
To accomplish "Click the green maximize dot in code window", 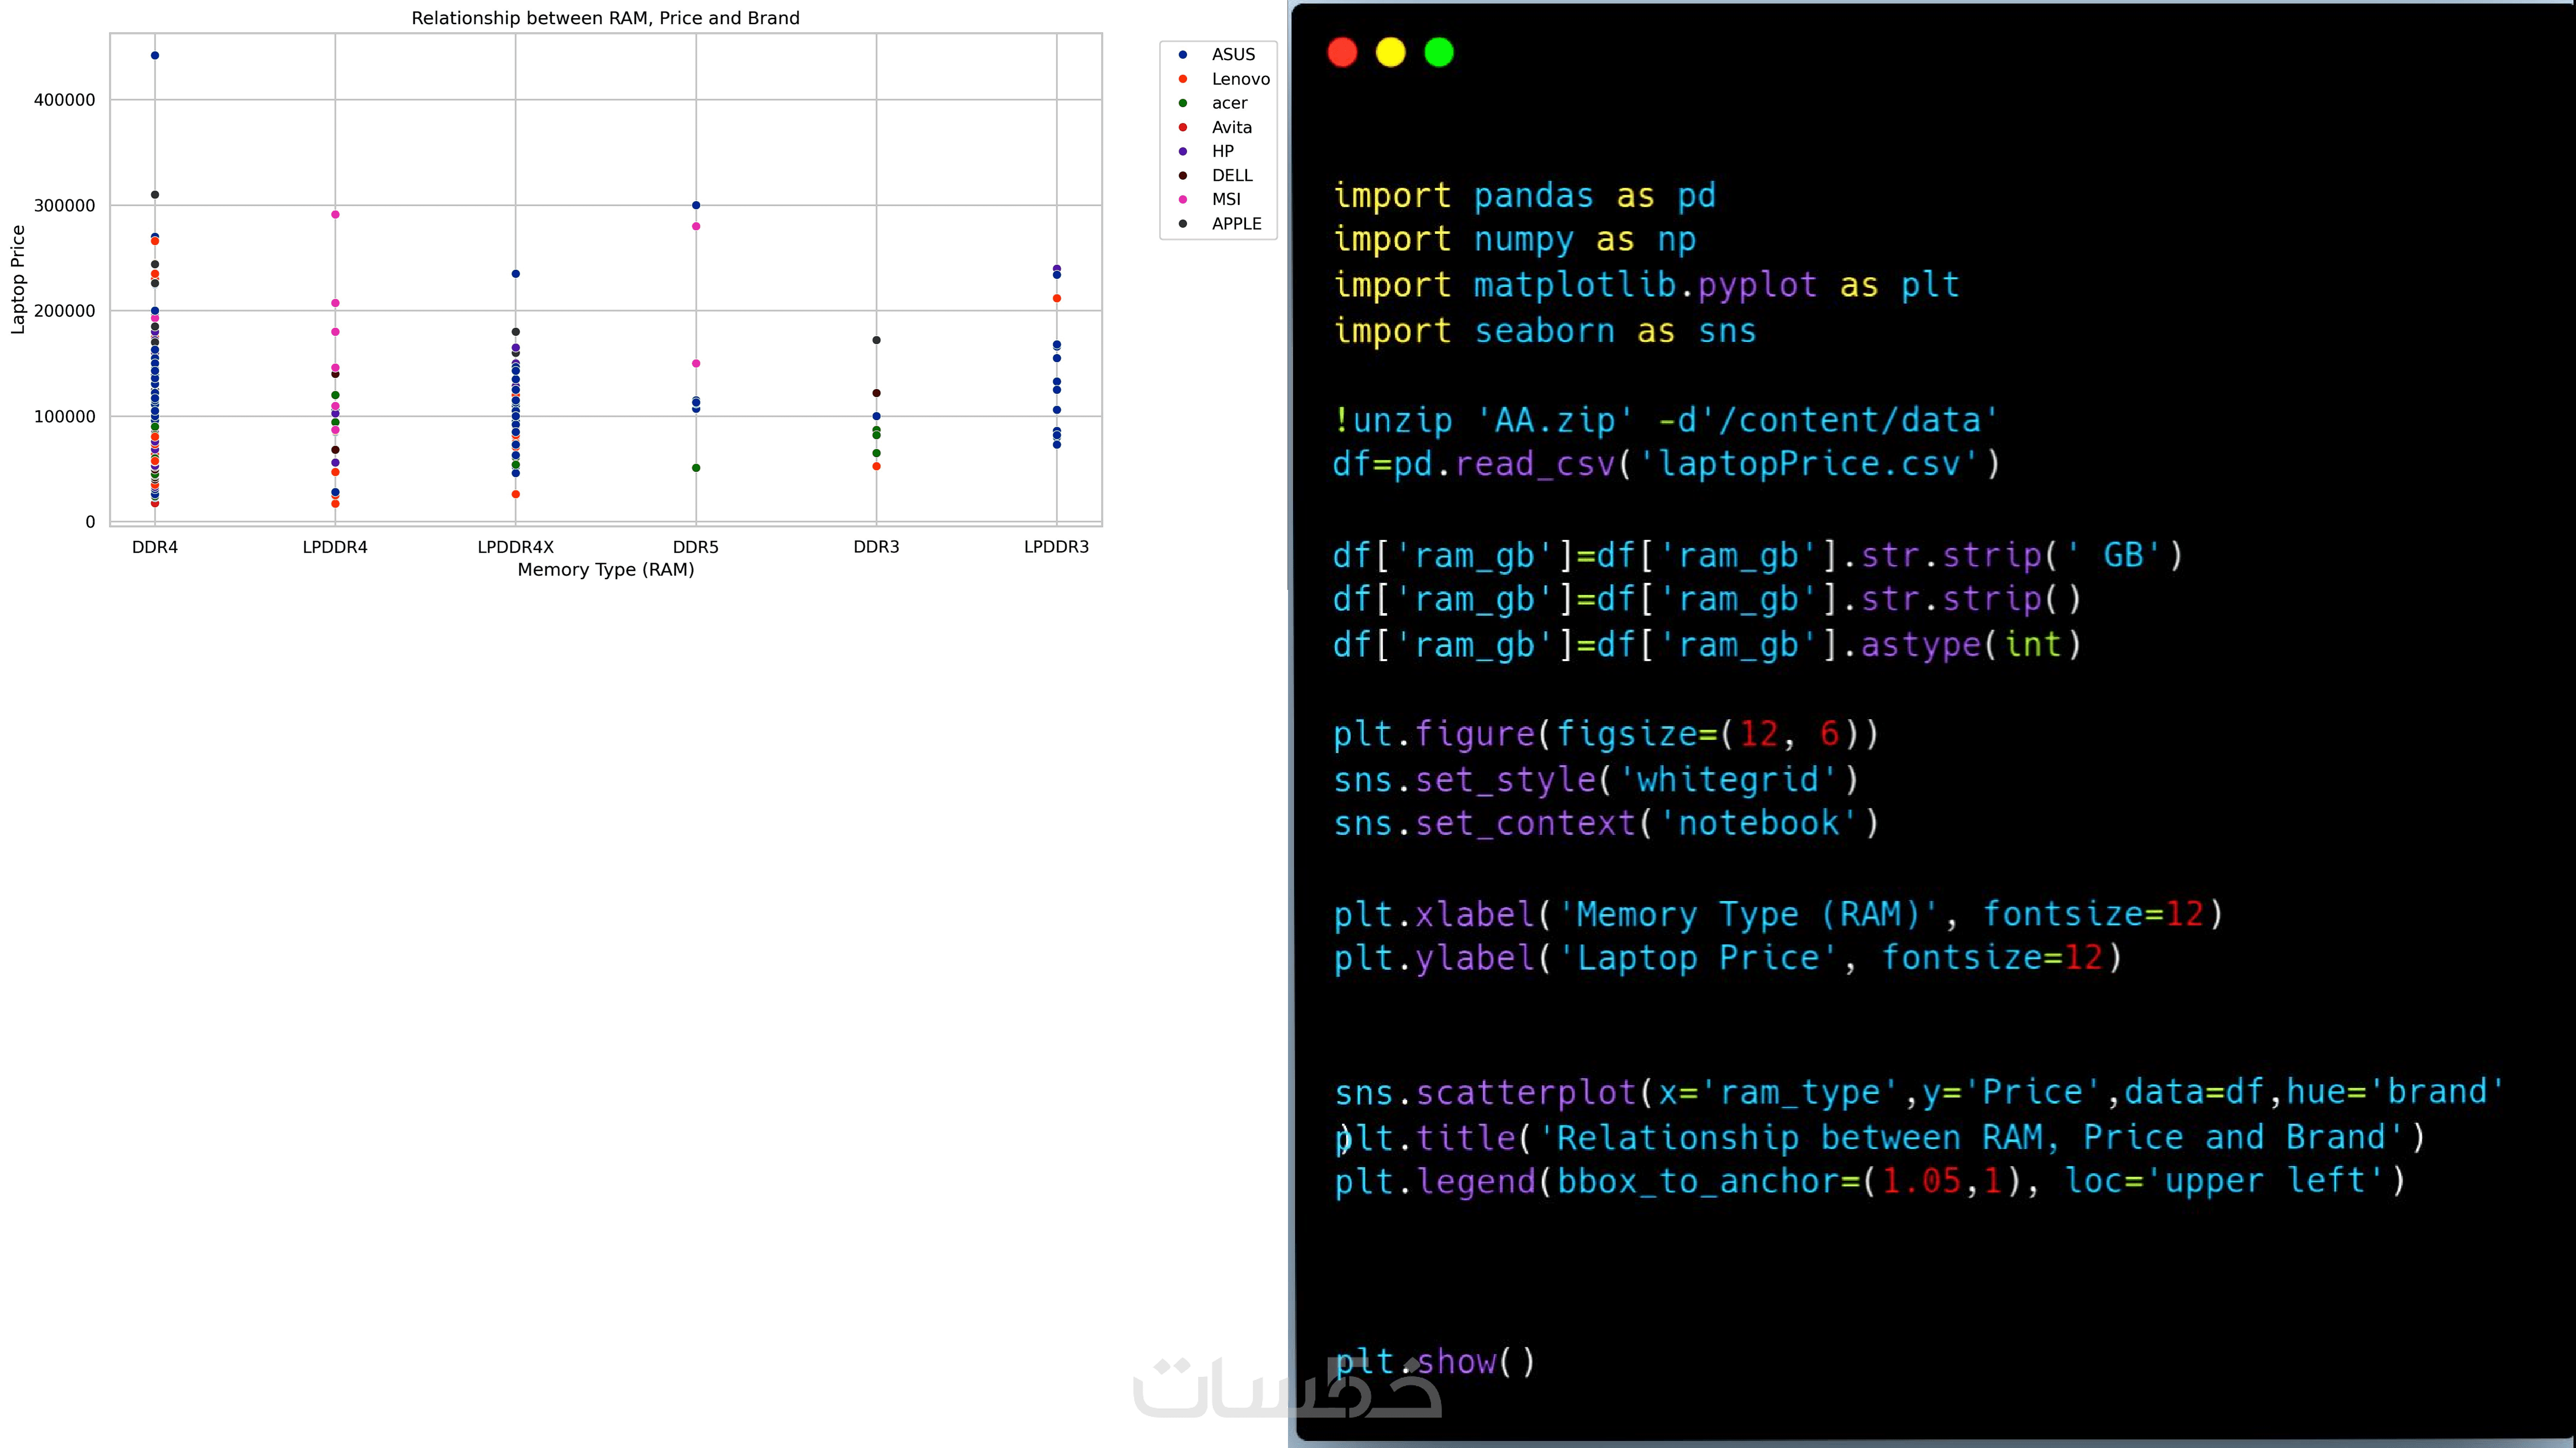I will point(1438,52).
